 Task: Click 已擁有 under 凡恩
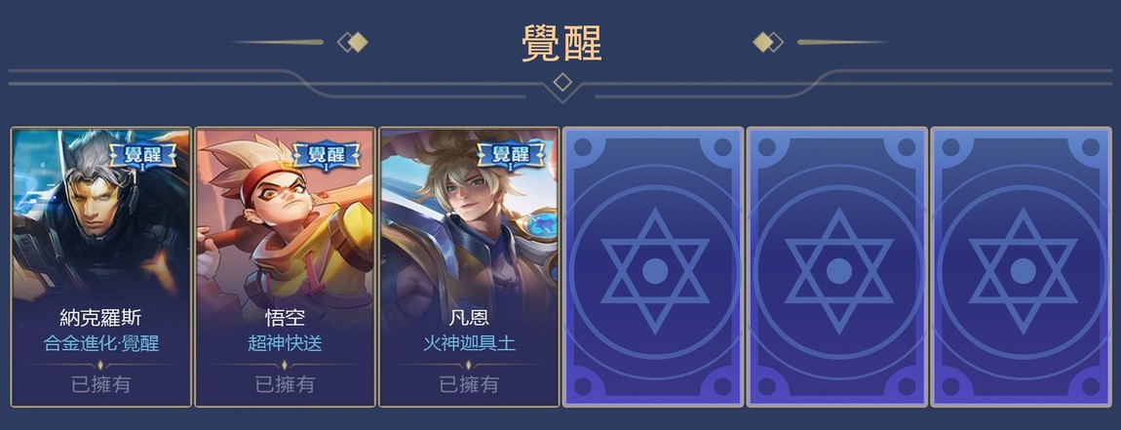pos(469,384)
